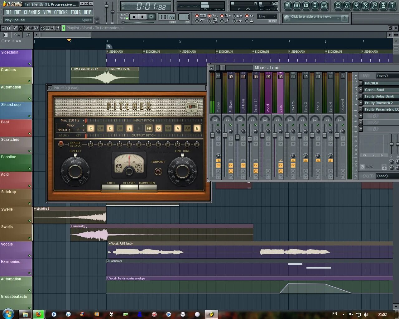Mute the Reverb mixer track
This screenshot has height=319, width=399.
(x=293, y=125)
